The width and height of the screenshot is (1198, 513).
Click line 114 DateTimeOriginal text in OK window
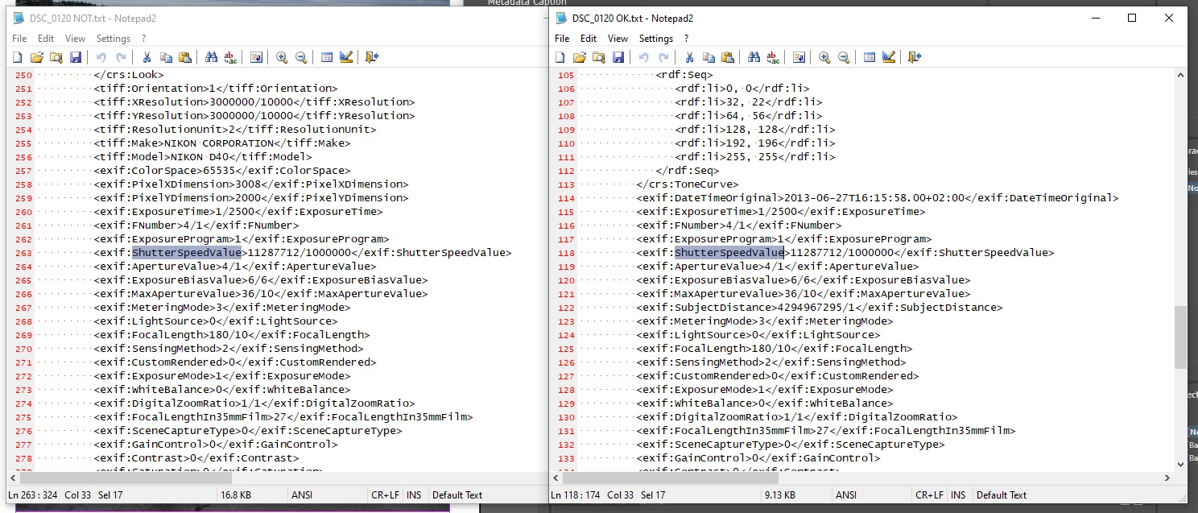[x=878, y=198]
